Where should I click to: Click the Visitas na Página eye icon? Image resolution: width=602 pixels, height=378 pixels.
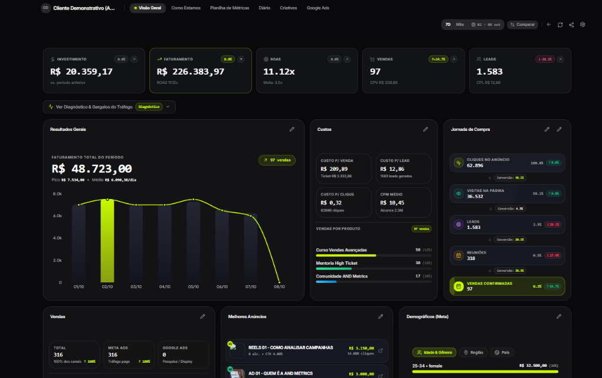point(459,194)
